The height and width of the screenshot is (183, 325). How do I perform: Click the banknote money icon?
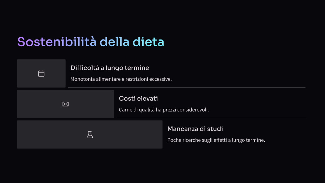[x=65, y=104]
